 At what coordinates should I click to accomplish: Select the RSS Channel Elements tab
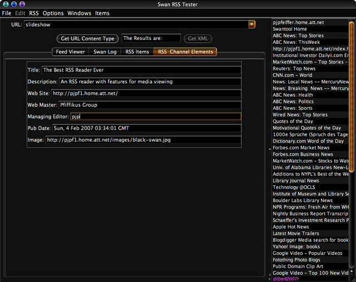(x=185, y=52)
